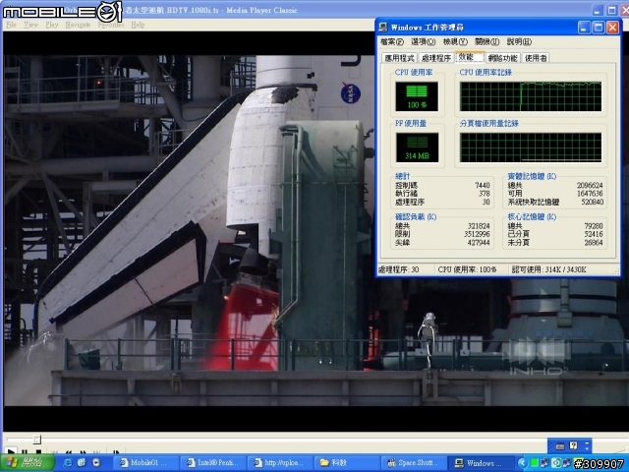
Task: Click the Play button in Media Player Classic
Action: (11, 451)
